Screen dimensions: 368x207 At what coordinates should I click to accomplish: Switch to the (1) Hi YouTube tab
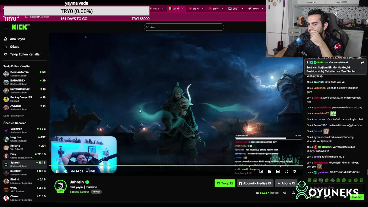(196, 9)
